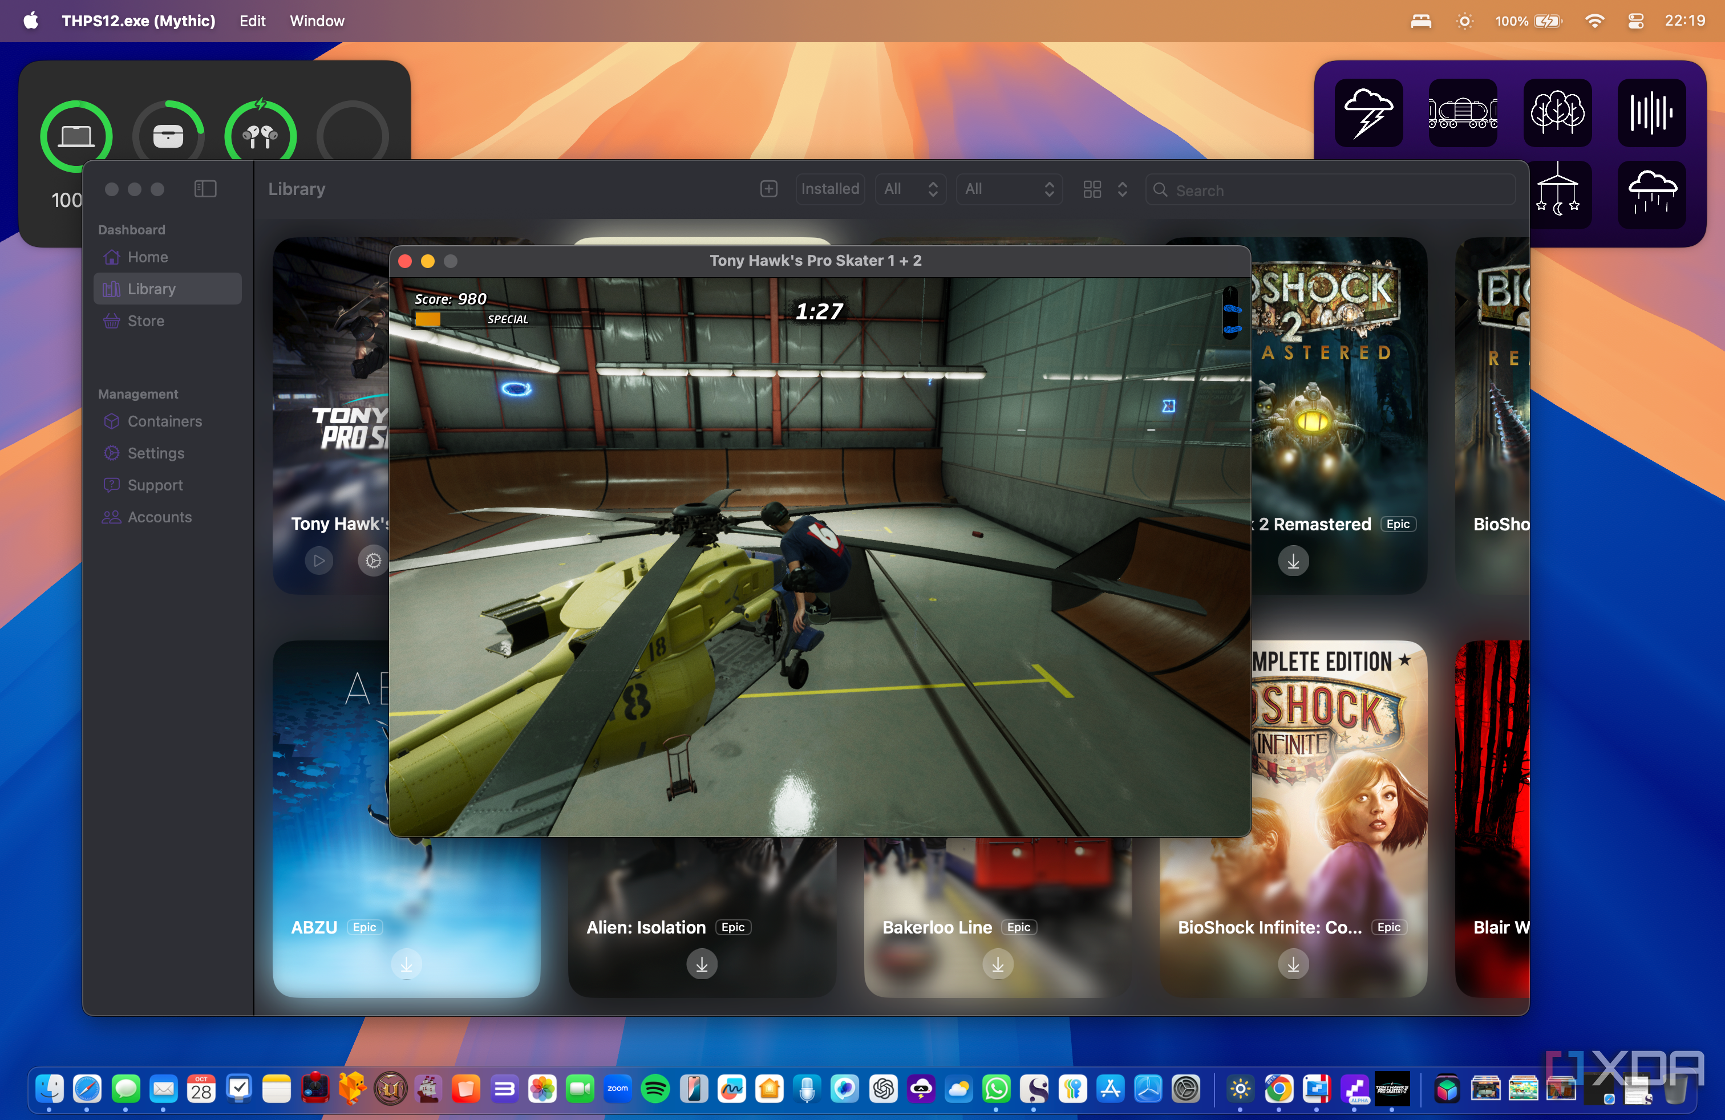Open the 22:19 clock in menu bar
The width and height of the screenshot is (1725, 1120).
(x=1684, y=21)
